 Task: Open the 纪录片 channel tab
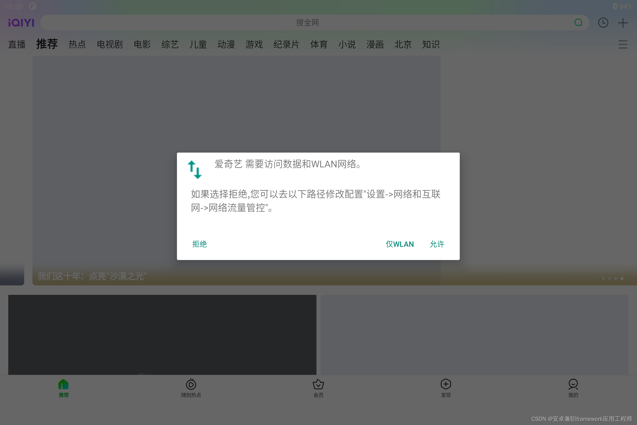click(286, 45)
